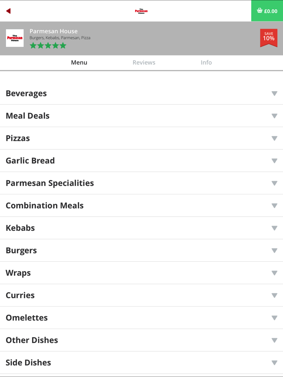The height and width of the screenshot is (377, 283).
Task: Click the Parmesan House restaurant thumbnail
Action: point(15,38)
